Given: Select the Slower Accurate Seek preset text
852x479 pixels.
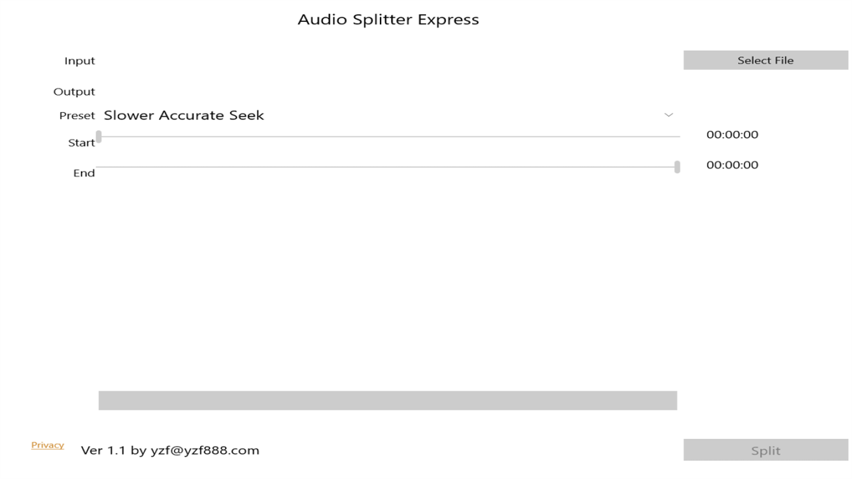Looking at the screenshot, I should tap(183, 115).
